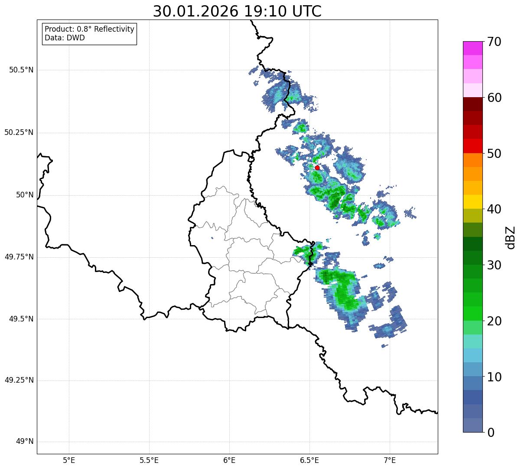
Task: Click the 5.5°E longitude label
Action: point(149,460)
